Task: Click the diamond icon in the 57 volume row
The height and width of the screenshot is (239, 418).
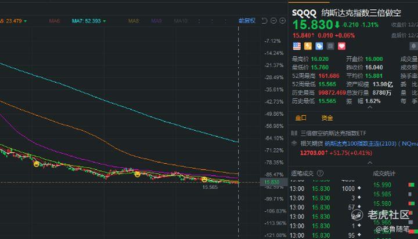Action: click(359, 207)
